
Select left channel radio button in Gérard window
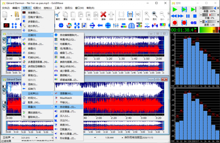coord(4,93)
